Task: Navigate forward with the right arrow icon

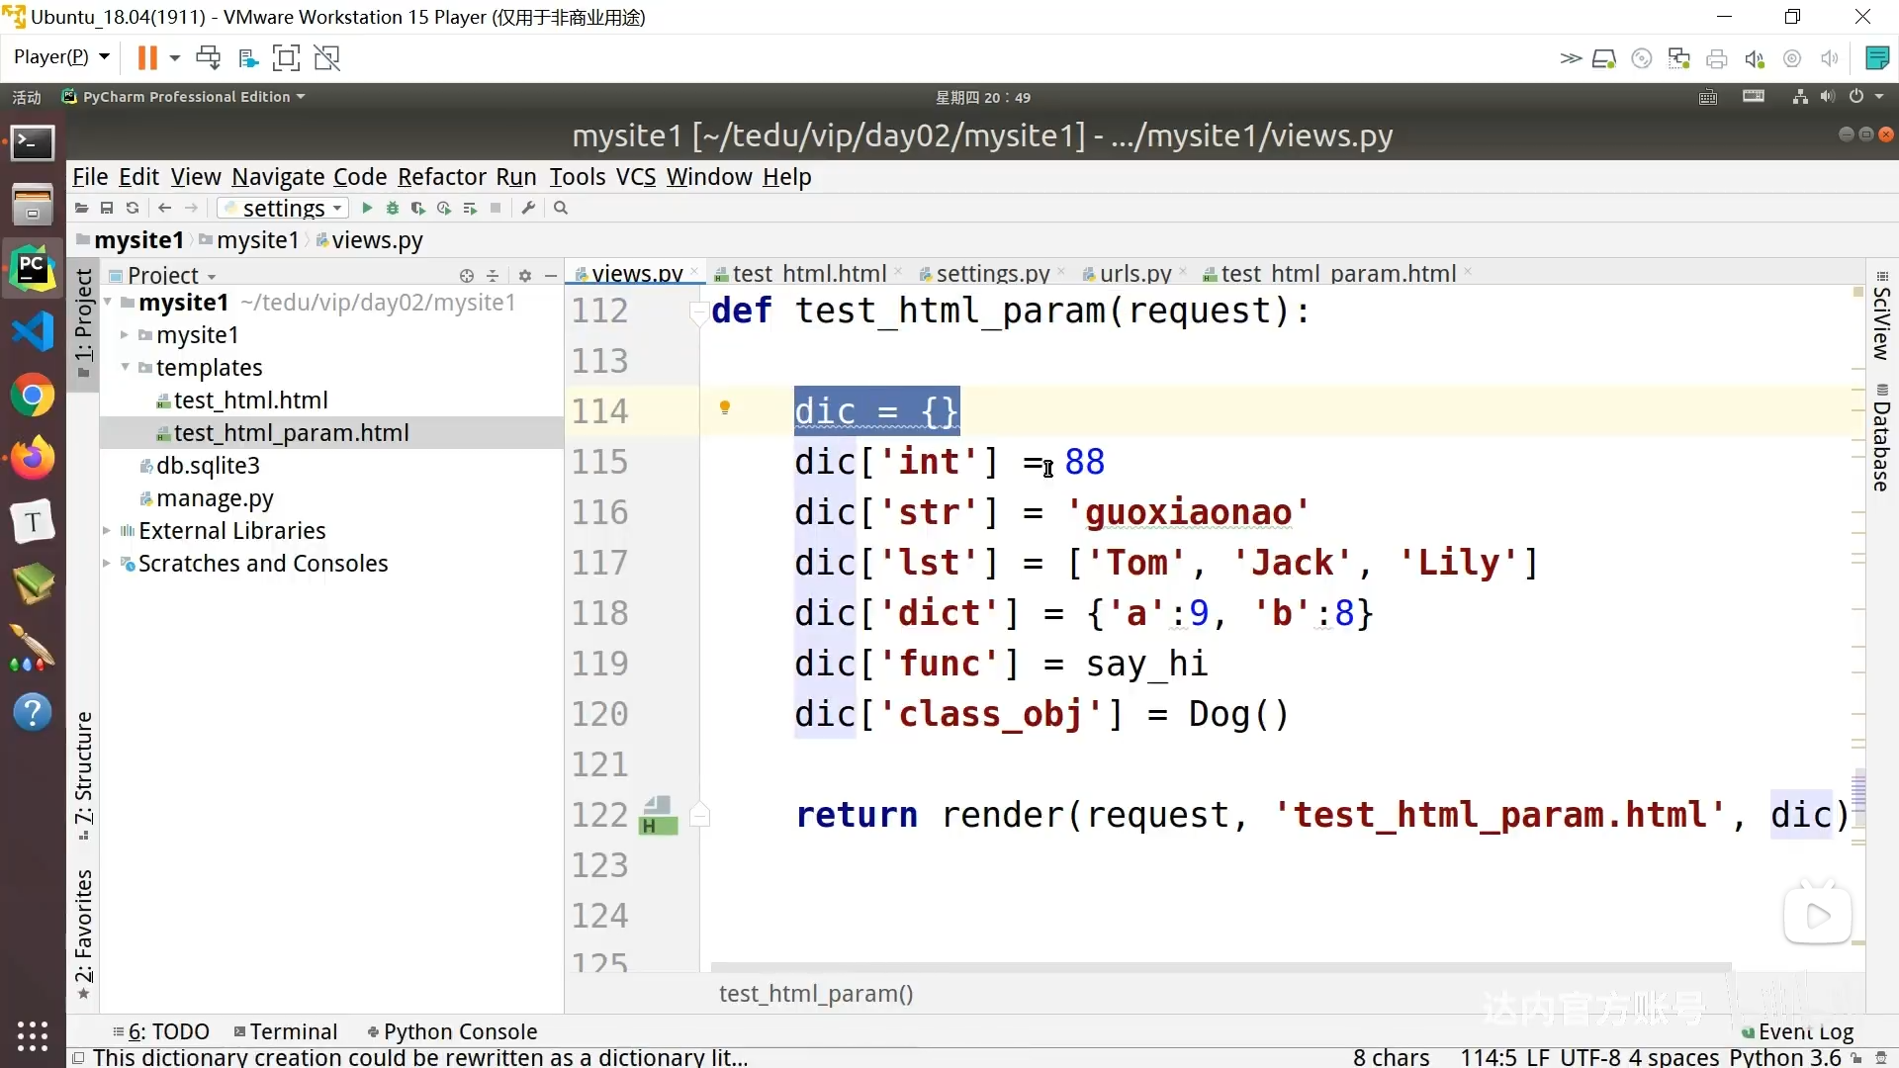Action: (x=192, y=208)
